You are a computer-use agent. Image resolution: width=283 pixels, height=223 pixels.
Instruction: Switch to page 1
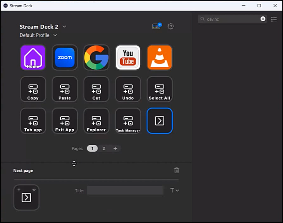(x=92, y=148)
